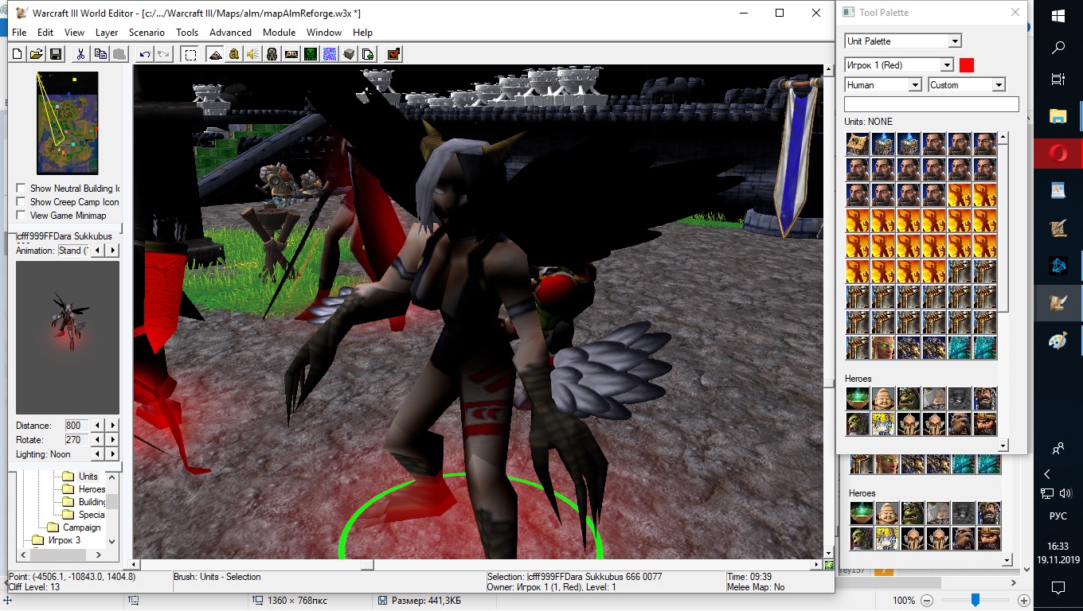Viewport: 1083px width, 611px height.
Task: Expand the Human race dropdown
Action: [x=915, y=85]
